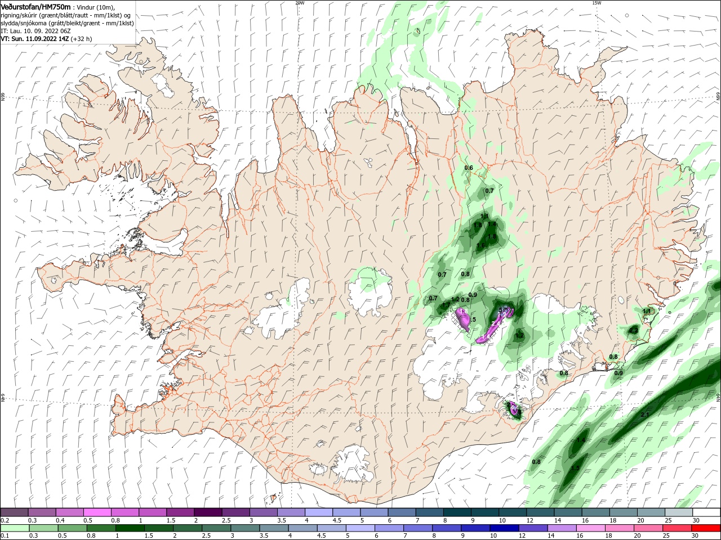Click the bright pink 0.5 swatch in snow legend
Viewport: 721px width, 540px height.
(x=97, y=512)
